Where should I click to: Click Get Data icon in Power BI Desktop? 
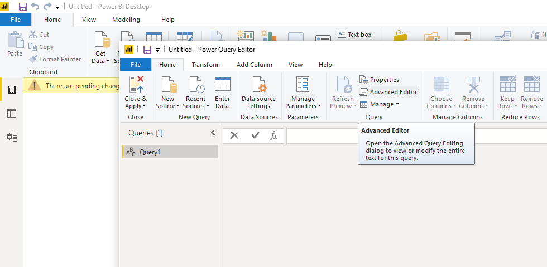coord(102,39)
